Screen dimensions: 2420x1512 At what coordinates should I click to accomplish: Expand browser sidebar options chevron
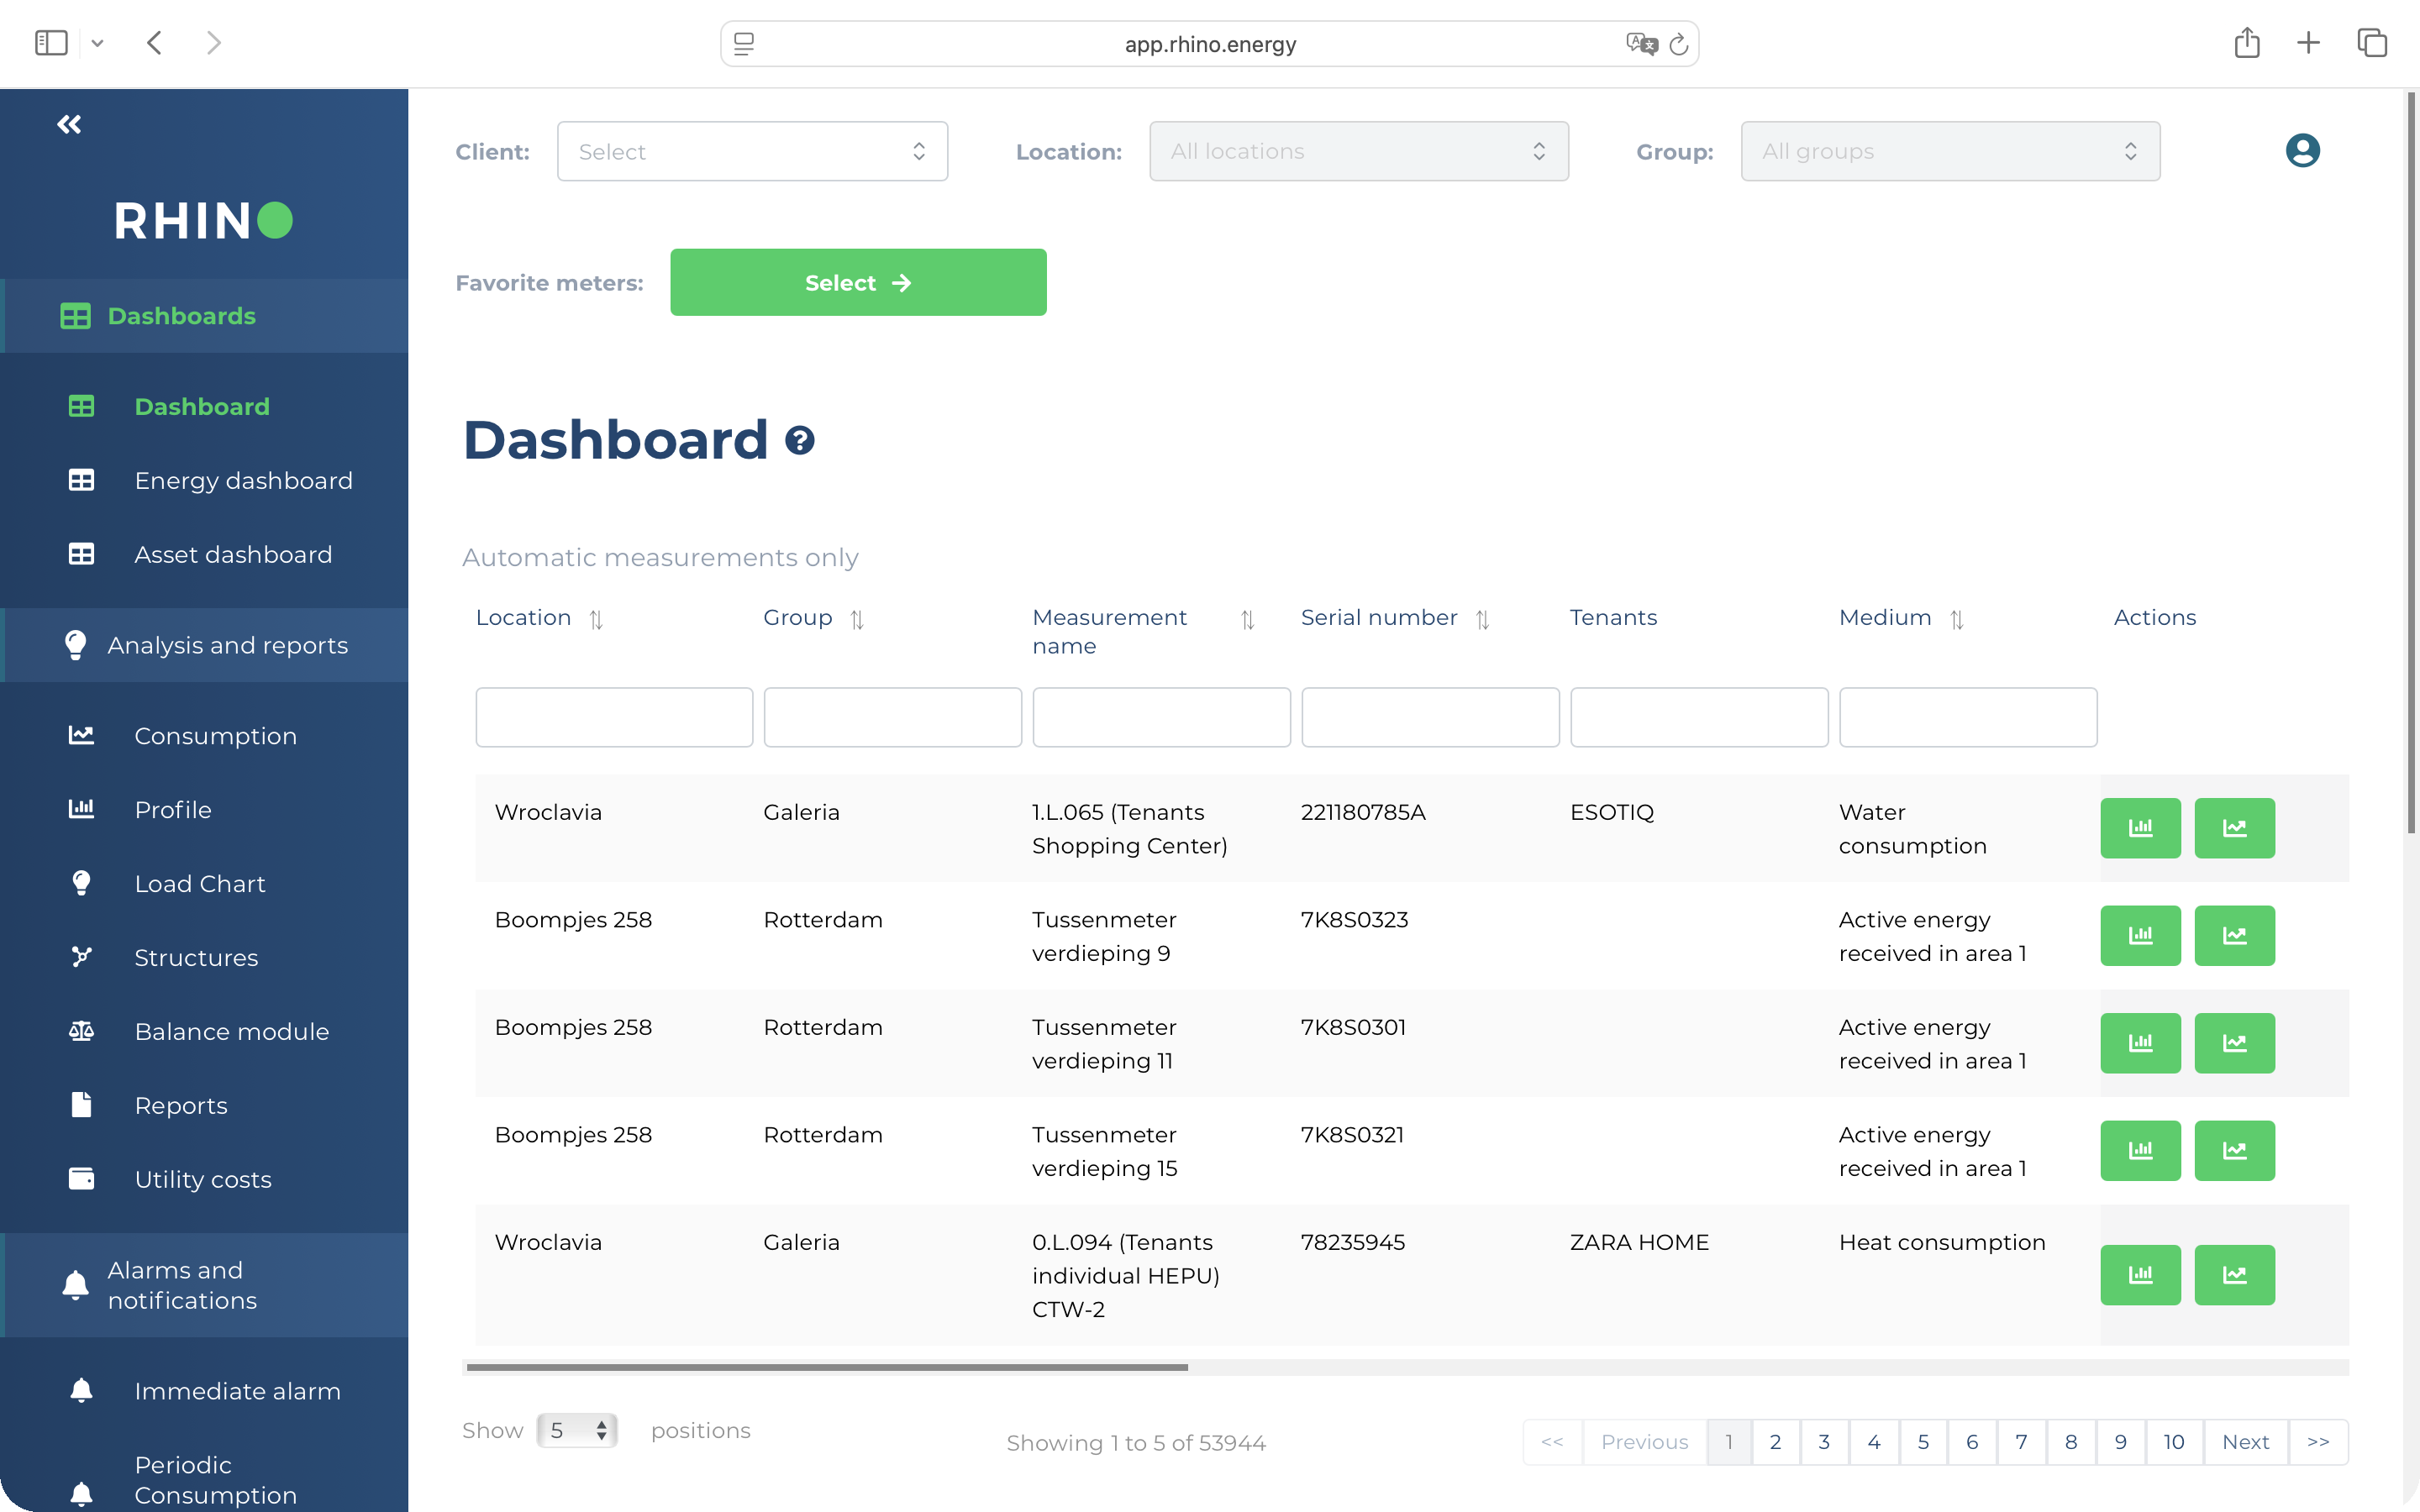pos(97,43)
